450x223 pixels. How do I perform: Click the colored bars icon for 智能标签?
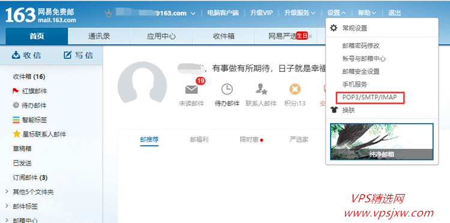pos(16,120)
